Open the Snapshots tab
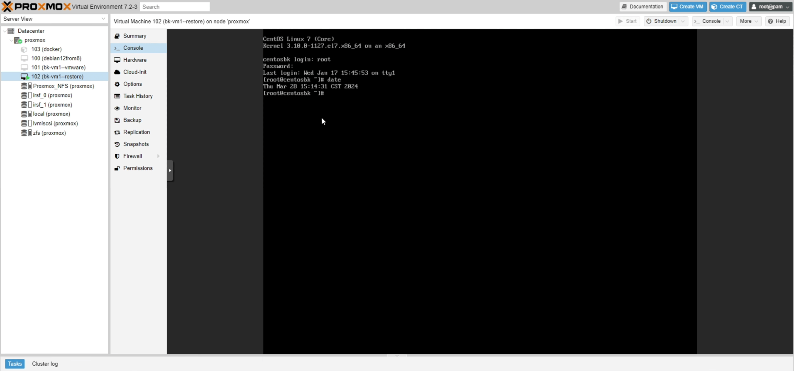794x371 pixels. (x=139, y=144)
